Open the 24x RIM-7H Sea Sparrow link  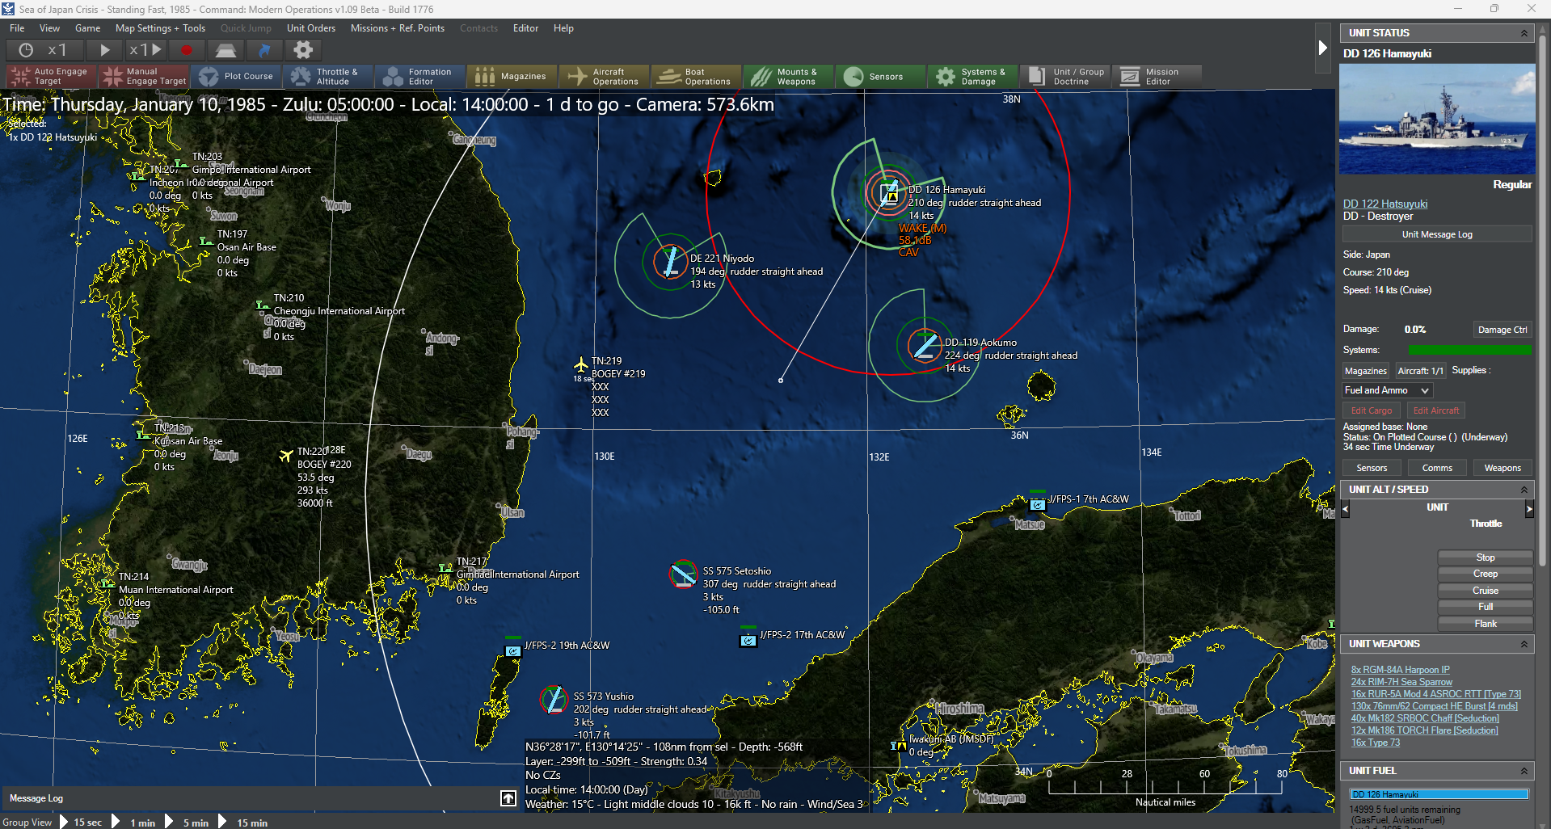pos(1401,682)
